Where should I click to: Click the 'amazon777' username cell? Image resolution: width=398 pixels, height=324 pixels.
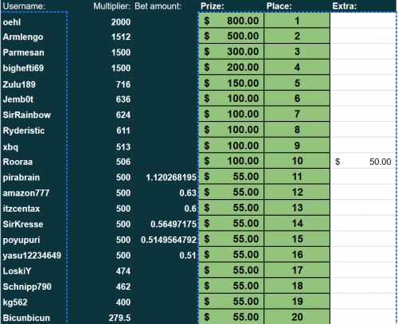33,193
